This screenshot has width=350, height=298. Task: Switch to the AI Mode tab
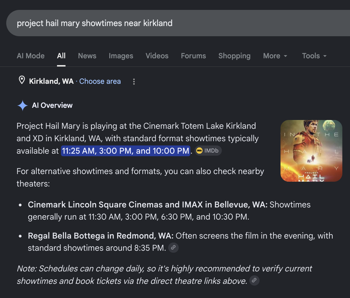click(31, 56)
